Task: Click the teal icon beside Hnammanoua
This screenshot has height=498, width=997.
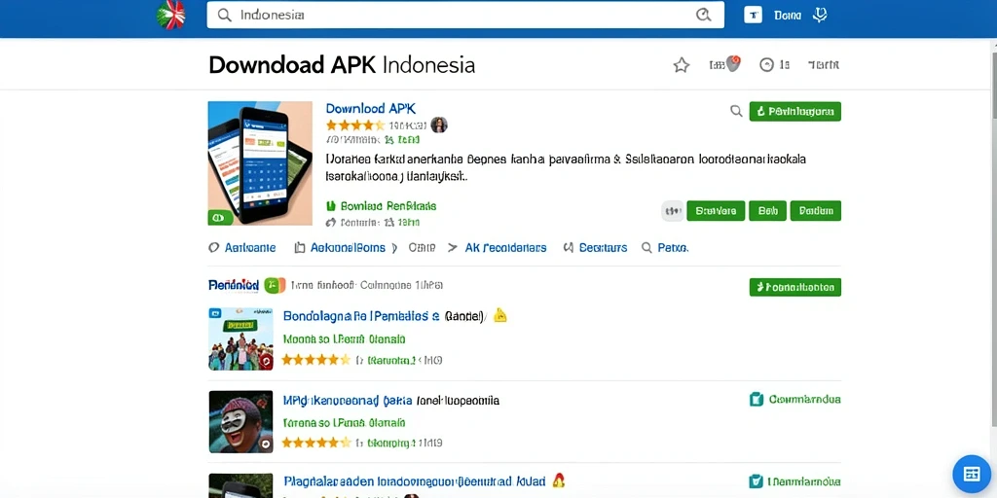Action: (x=756, y=481)
